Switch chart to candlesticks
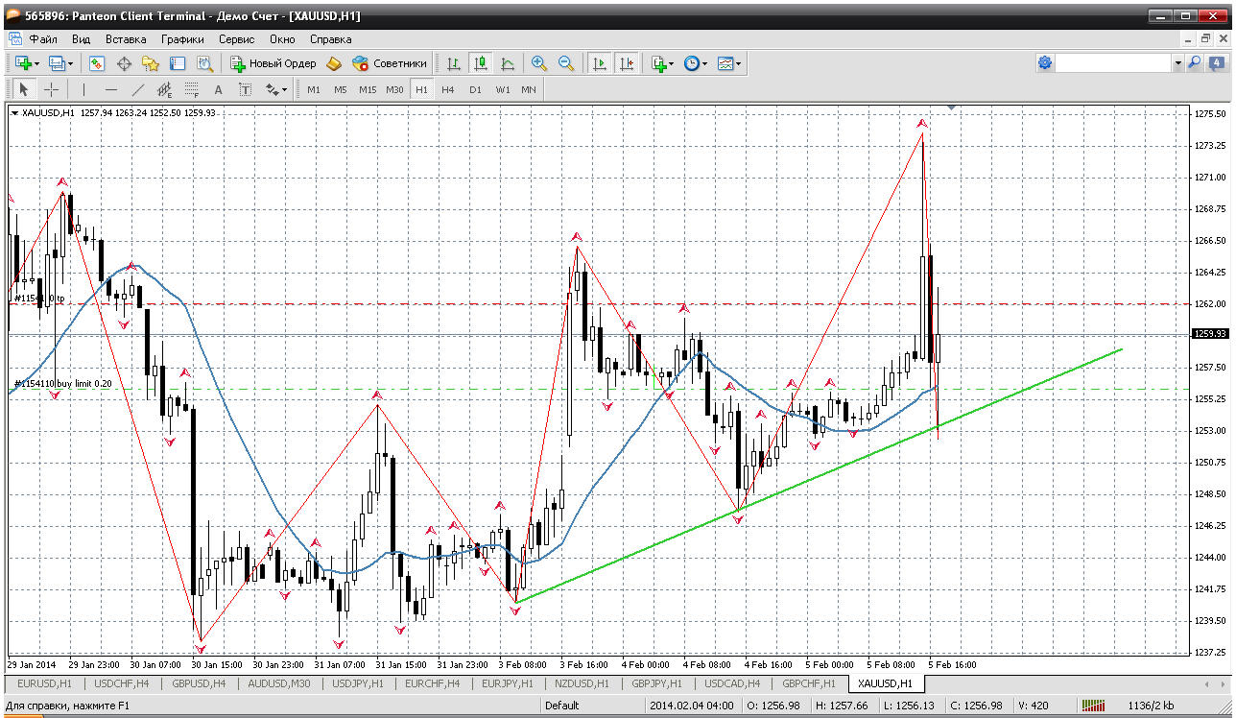Screen dimensions: 1236x718 [481, 63]
